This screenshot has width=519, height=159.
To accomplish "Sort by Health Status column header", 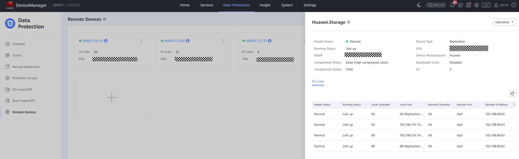I will (x=322, y=105).
